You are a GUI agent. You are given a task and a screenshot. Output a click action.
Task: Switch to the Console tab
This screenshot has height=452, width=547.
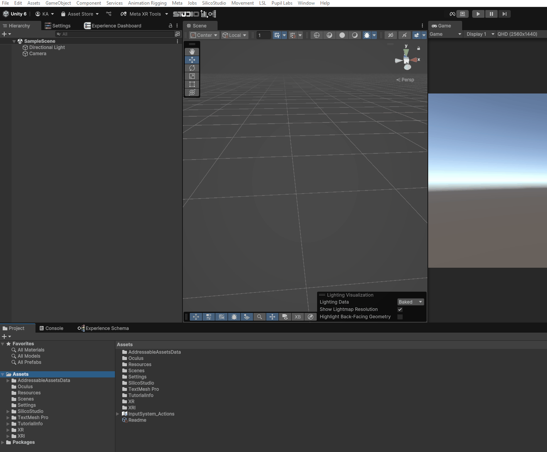[x=51, y=328]
